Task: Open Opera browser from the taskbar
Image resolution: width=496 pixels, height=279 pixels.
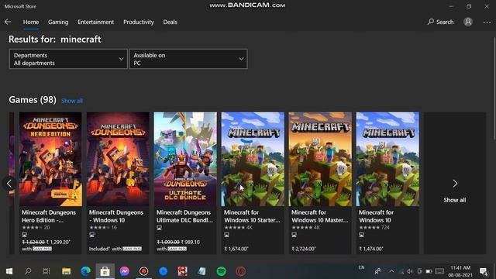Action: click(x=241, y=271)
